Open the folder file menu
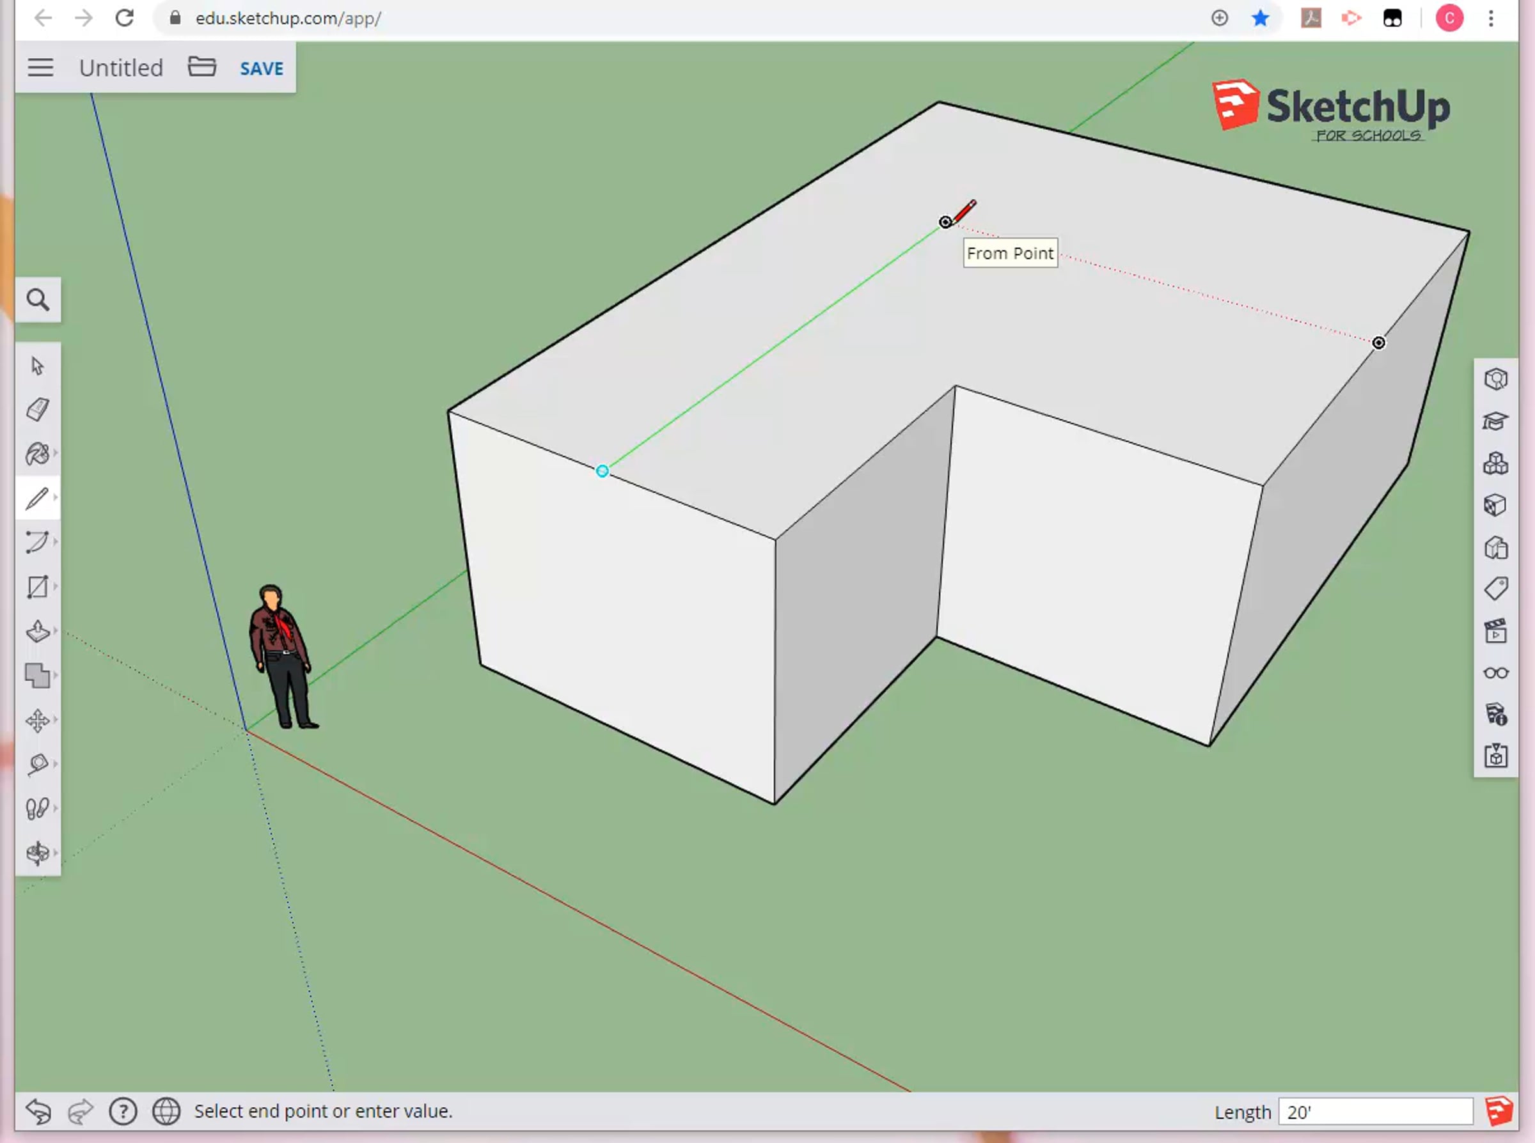The width and height of the screenshot is (1535, 1143). (x=201, y=67)
